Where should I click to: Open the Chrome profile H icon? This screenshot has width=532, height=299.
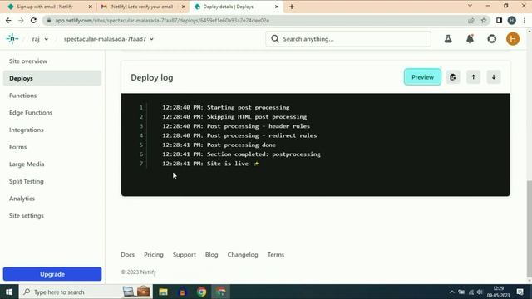click(x=512, y=21)
